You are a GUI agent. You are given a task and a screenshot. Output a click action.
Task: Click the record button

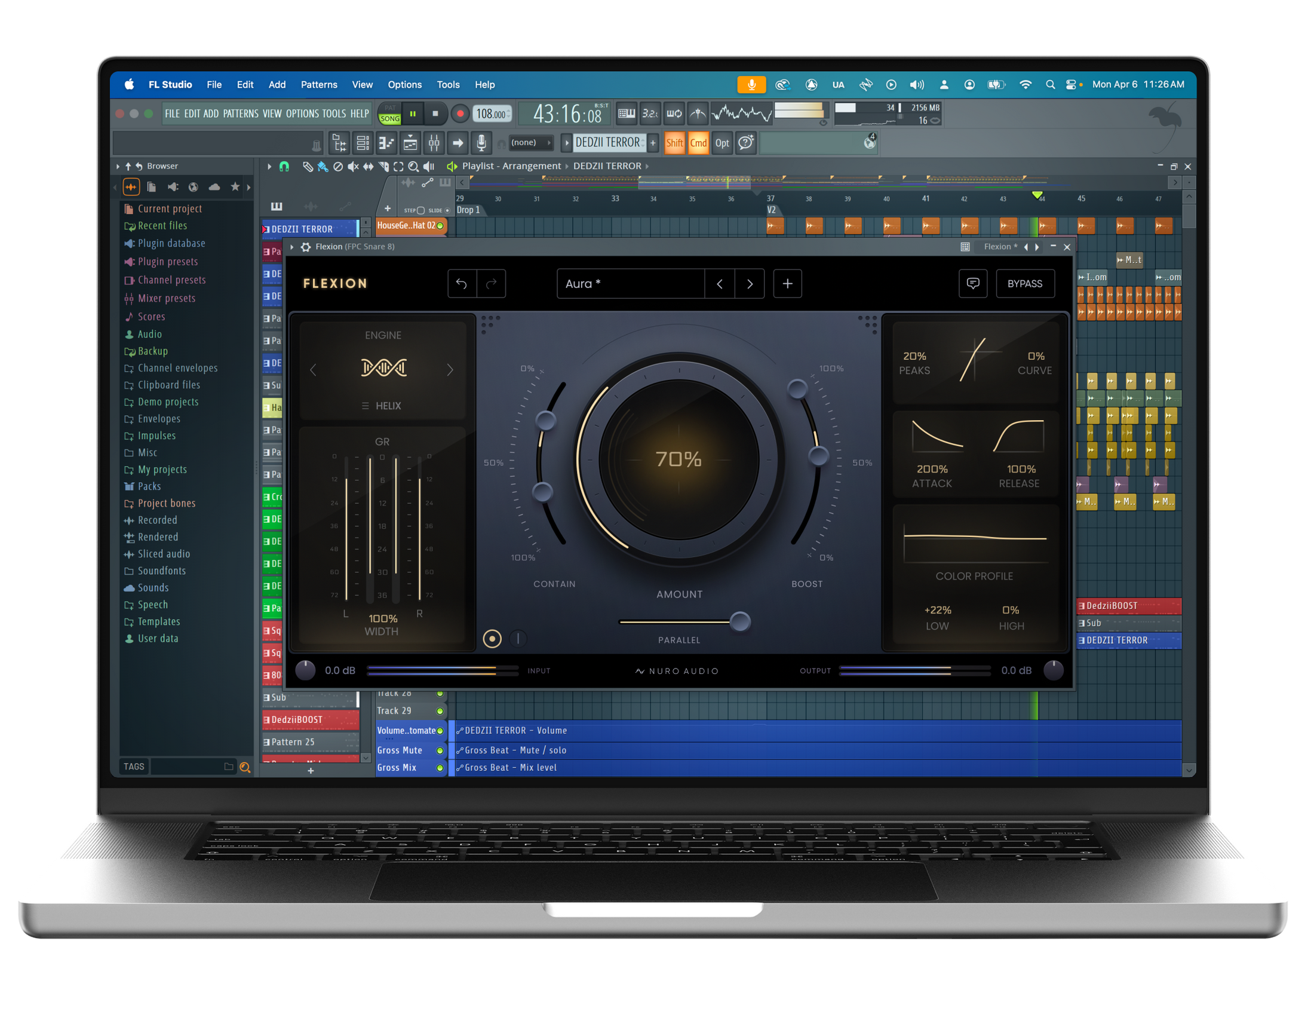tap(460, 114)
